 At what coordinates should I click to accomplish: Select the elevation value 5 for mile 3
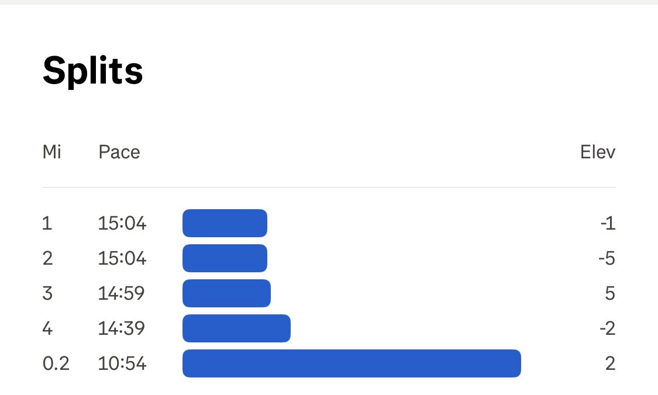pyautogui.click(x=610, y=293)
